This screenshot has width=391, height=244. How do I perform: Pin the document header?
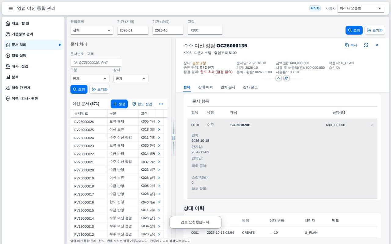point(286,78)
